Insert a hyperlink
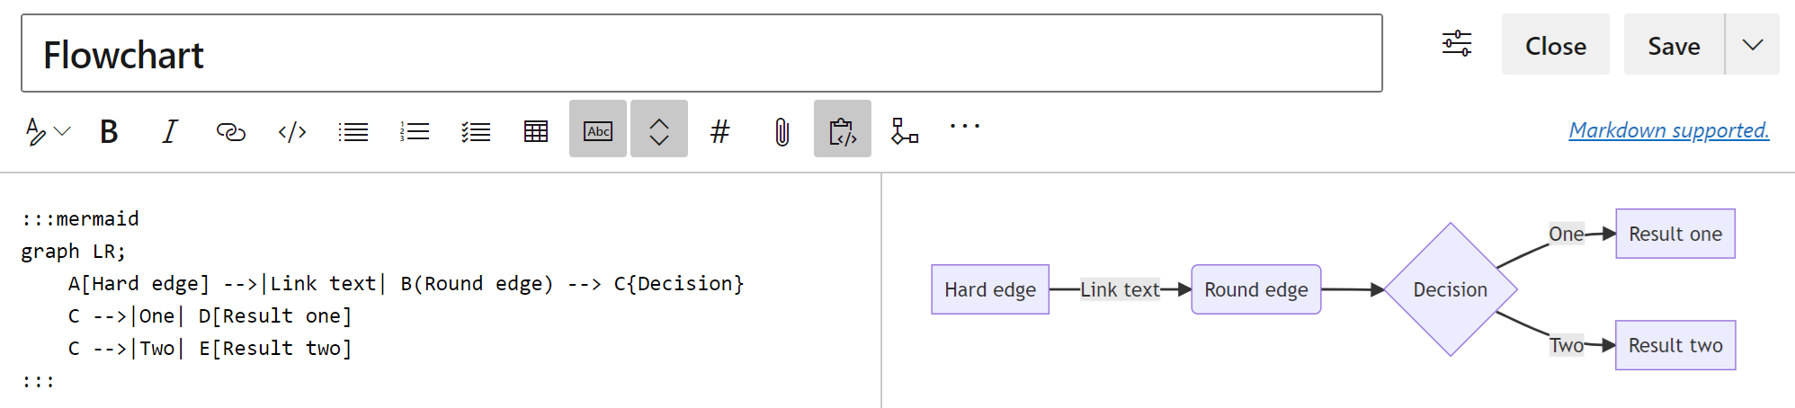The image size is (1795, 408). tap(230, 132)
